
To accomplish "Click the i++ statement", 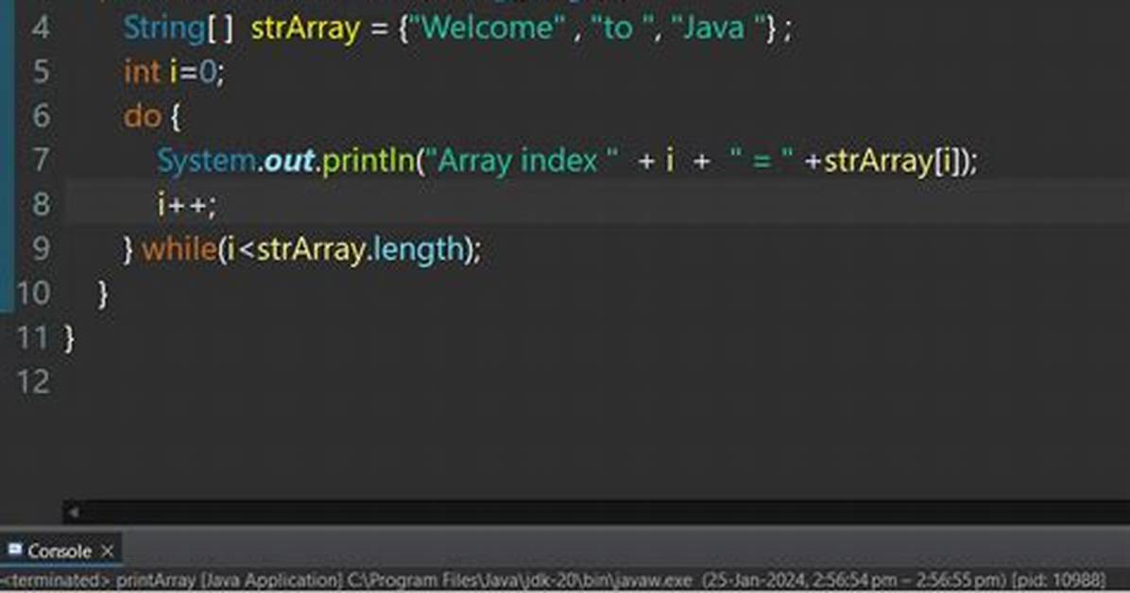I will pos(187,205).
